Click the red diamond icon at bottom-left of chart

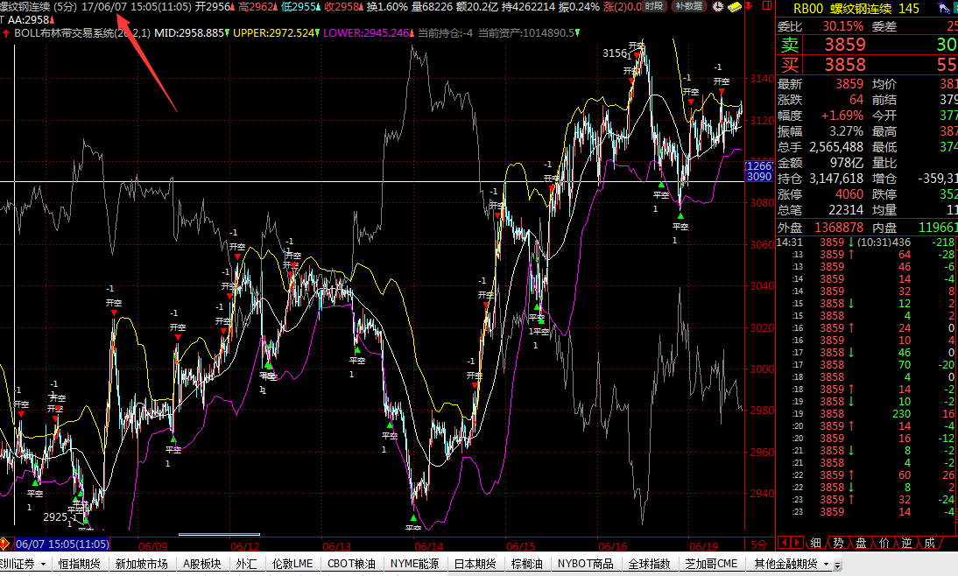click(4, 544)
